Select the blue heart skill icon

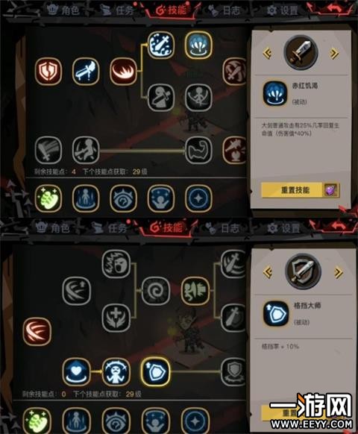point(76,371)
